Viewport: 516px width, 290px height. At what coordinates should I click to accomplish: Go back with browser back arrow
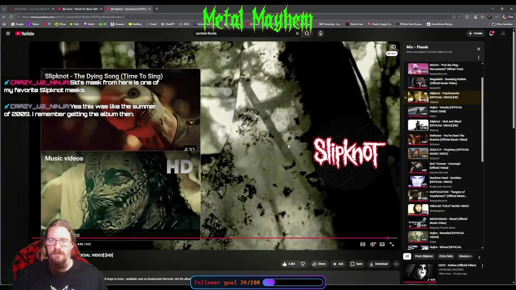point(4,17)
